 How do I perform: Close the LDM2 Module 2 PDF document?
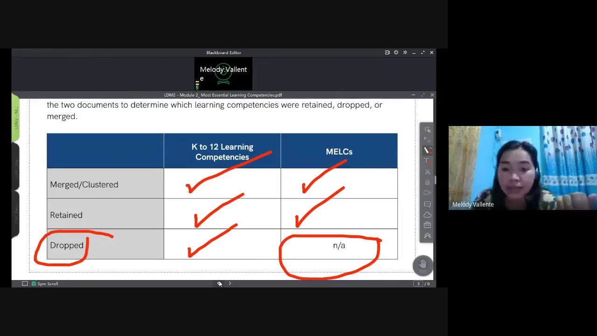pyautogui.click(x=432, y=95)
